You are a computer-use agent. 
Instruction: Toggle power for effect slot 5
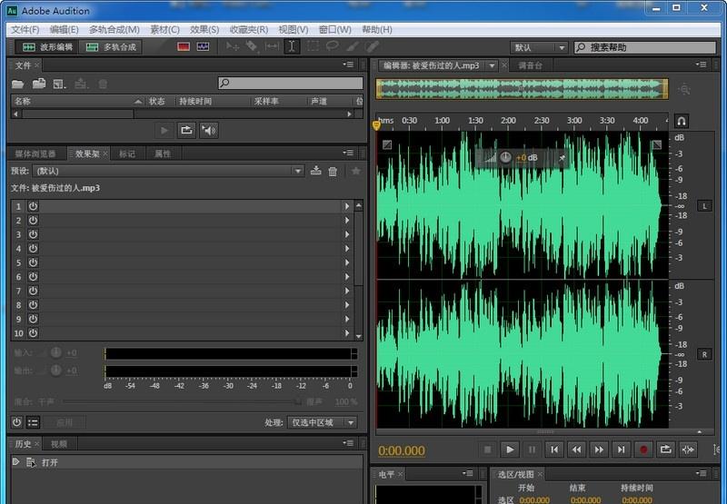tap(33, 262)
